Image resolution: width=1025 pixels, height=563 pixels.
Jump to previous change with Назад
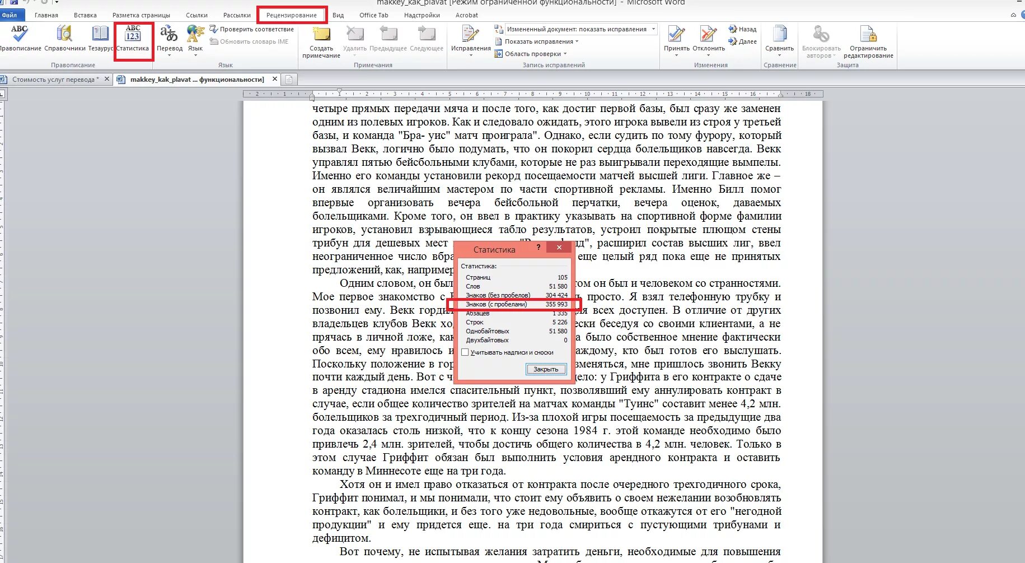742,29
